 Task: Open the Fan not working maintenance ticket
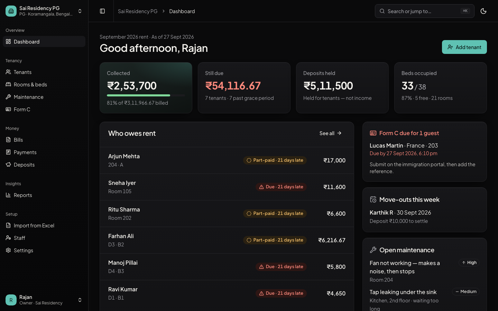click(425, 271)
